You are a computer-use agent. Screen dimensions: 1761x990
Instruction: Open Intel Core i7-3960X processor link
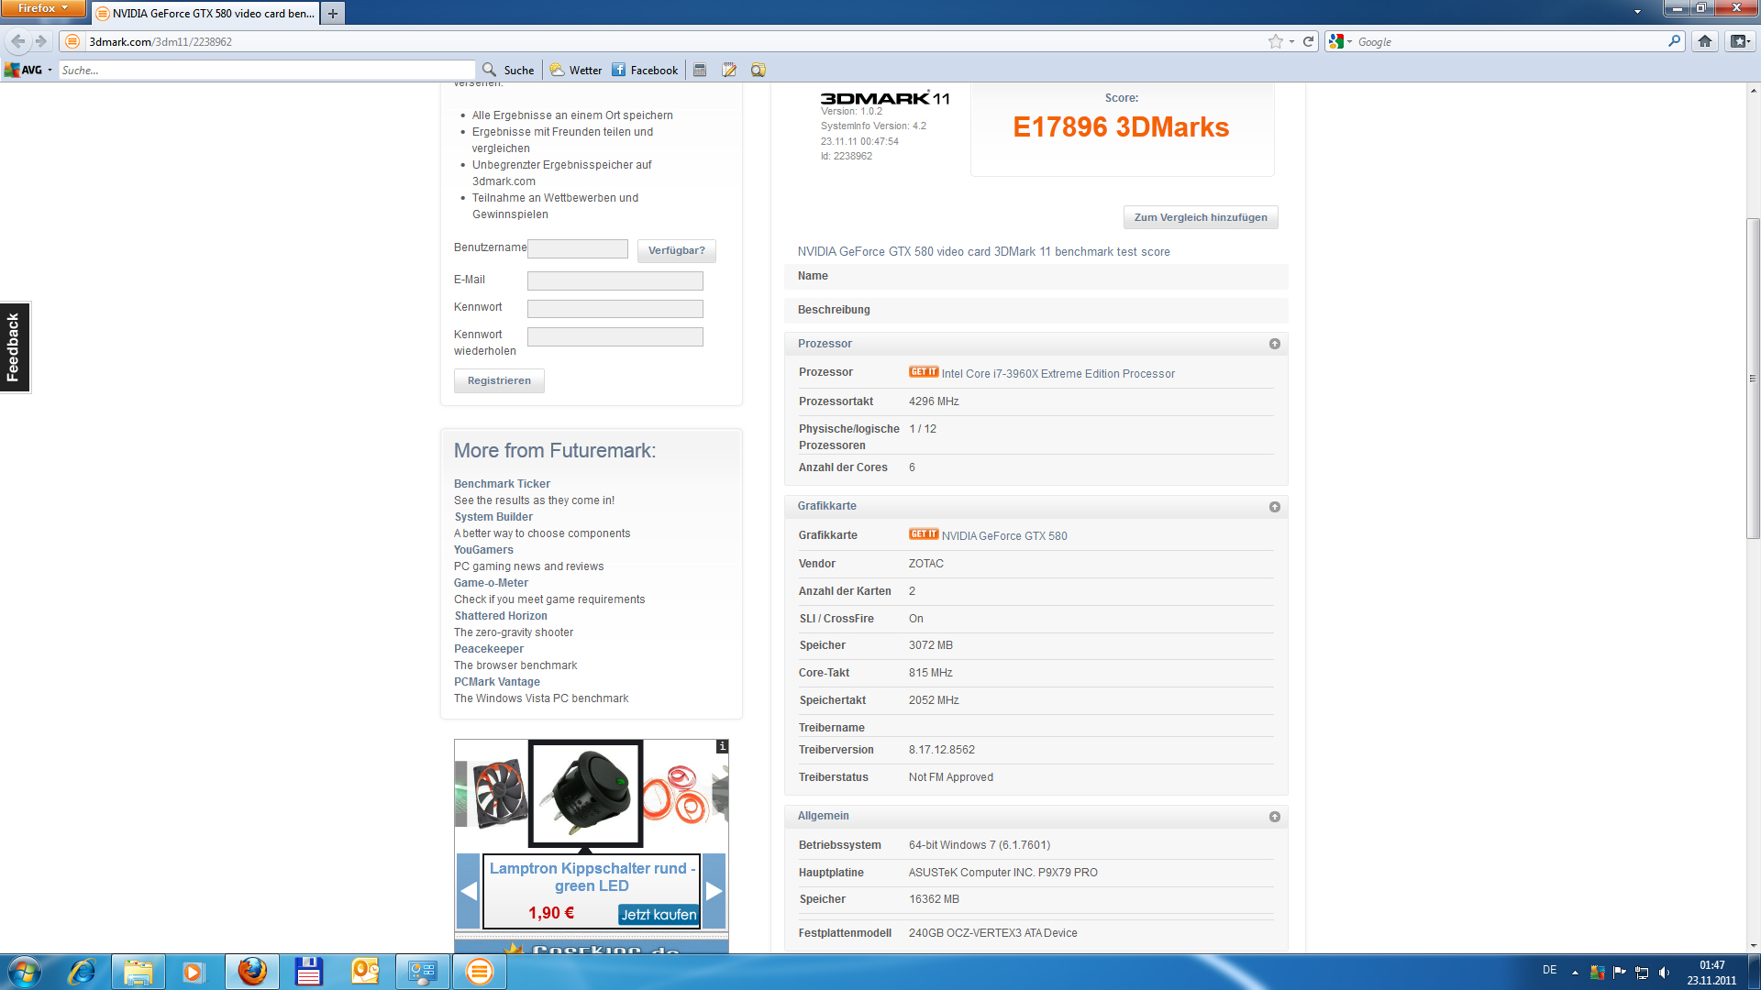[x=1058, y=374]
